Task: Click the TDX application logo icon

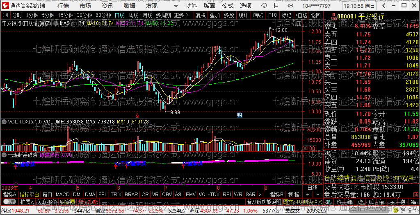Action: pyautogui.click(x=5, y=6)
